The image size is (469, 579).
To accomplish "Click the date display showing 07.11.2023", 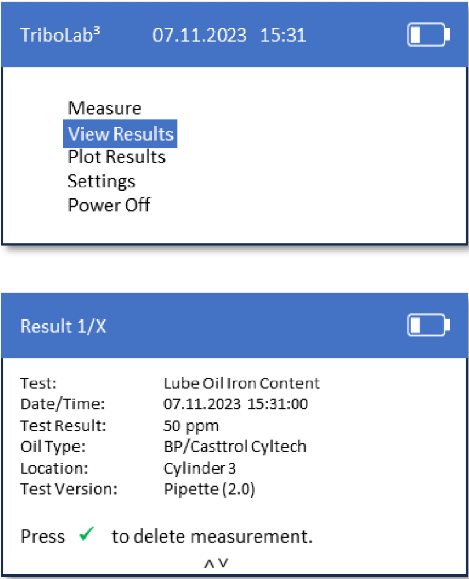I will tap(201, 35).
